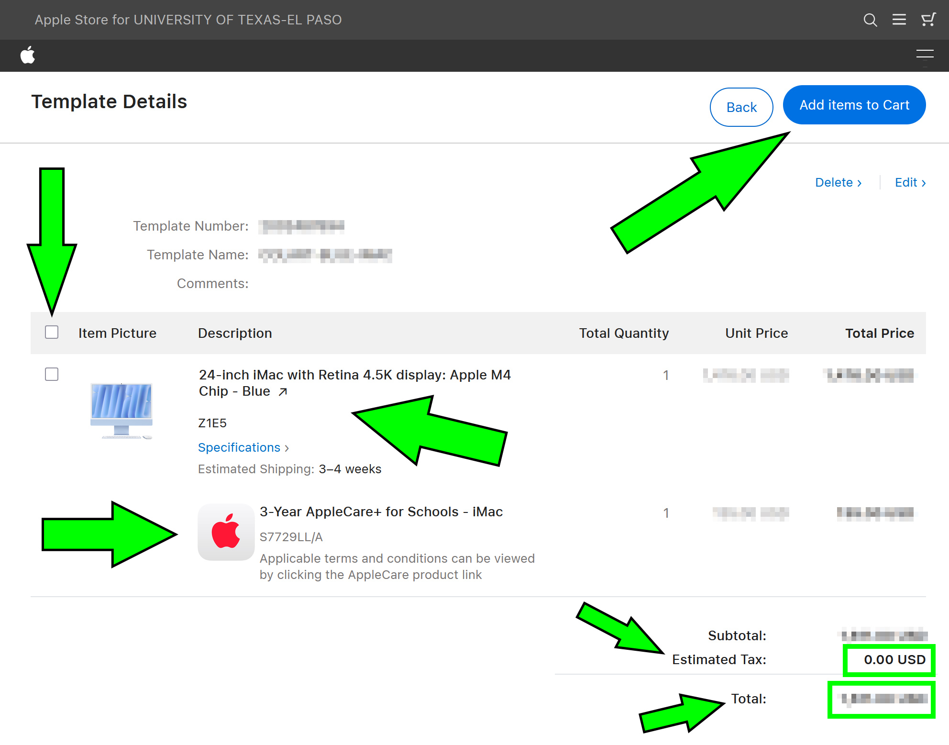Click the Total Quantity column header
The width and height of the screenshot is (949, 745).
point(624,333)
